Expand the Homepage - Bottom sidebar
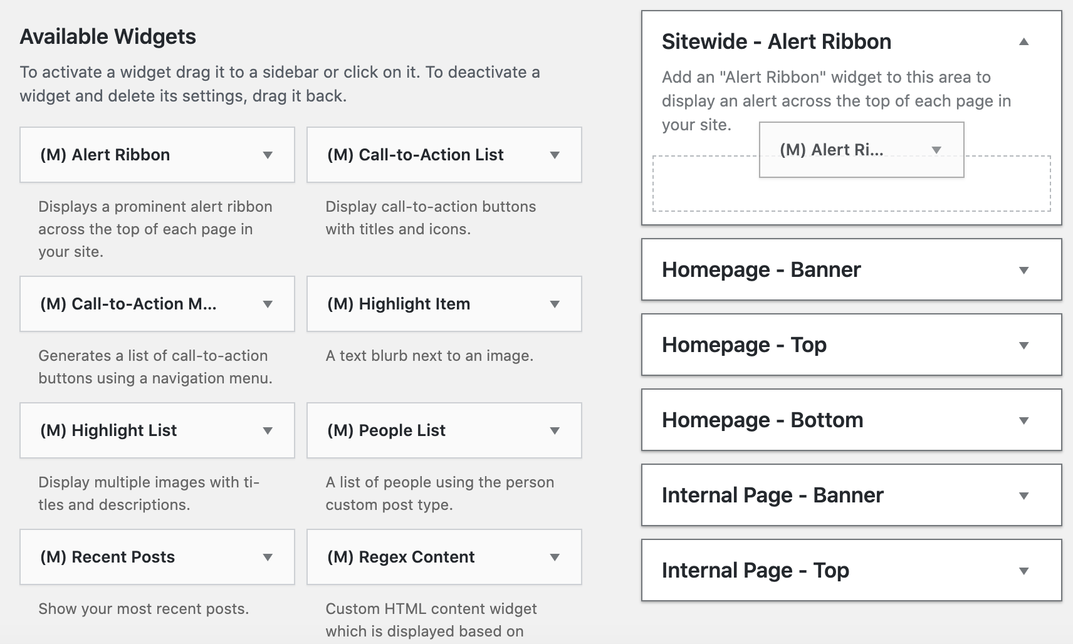The width and height of the screenshot is (1073, 644). pyautogui.click(x=1023, y=420)
